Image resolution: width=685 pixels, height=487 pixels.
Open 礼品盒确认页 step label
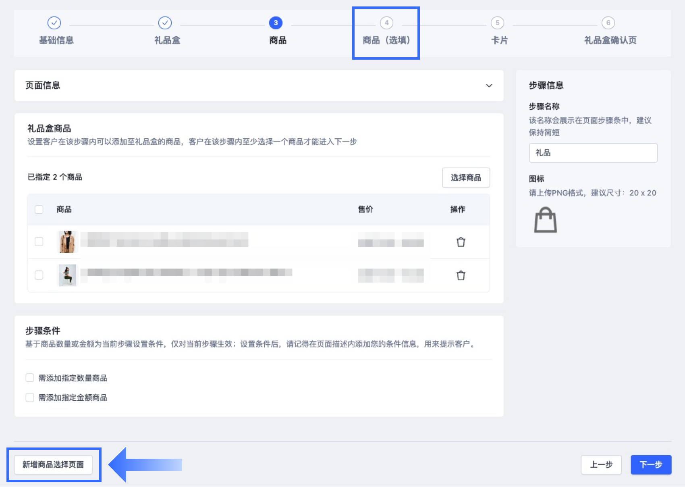coord(610,40)
